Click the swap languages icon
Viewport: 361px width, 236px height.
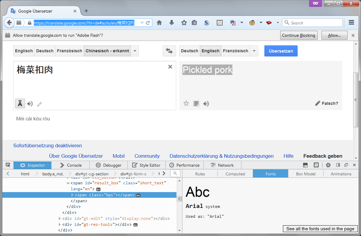point(169,51)
